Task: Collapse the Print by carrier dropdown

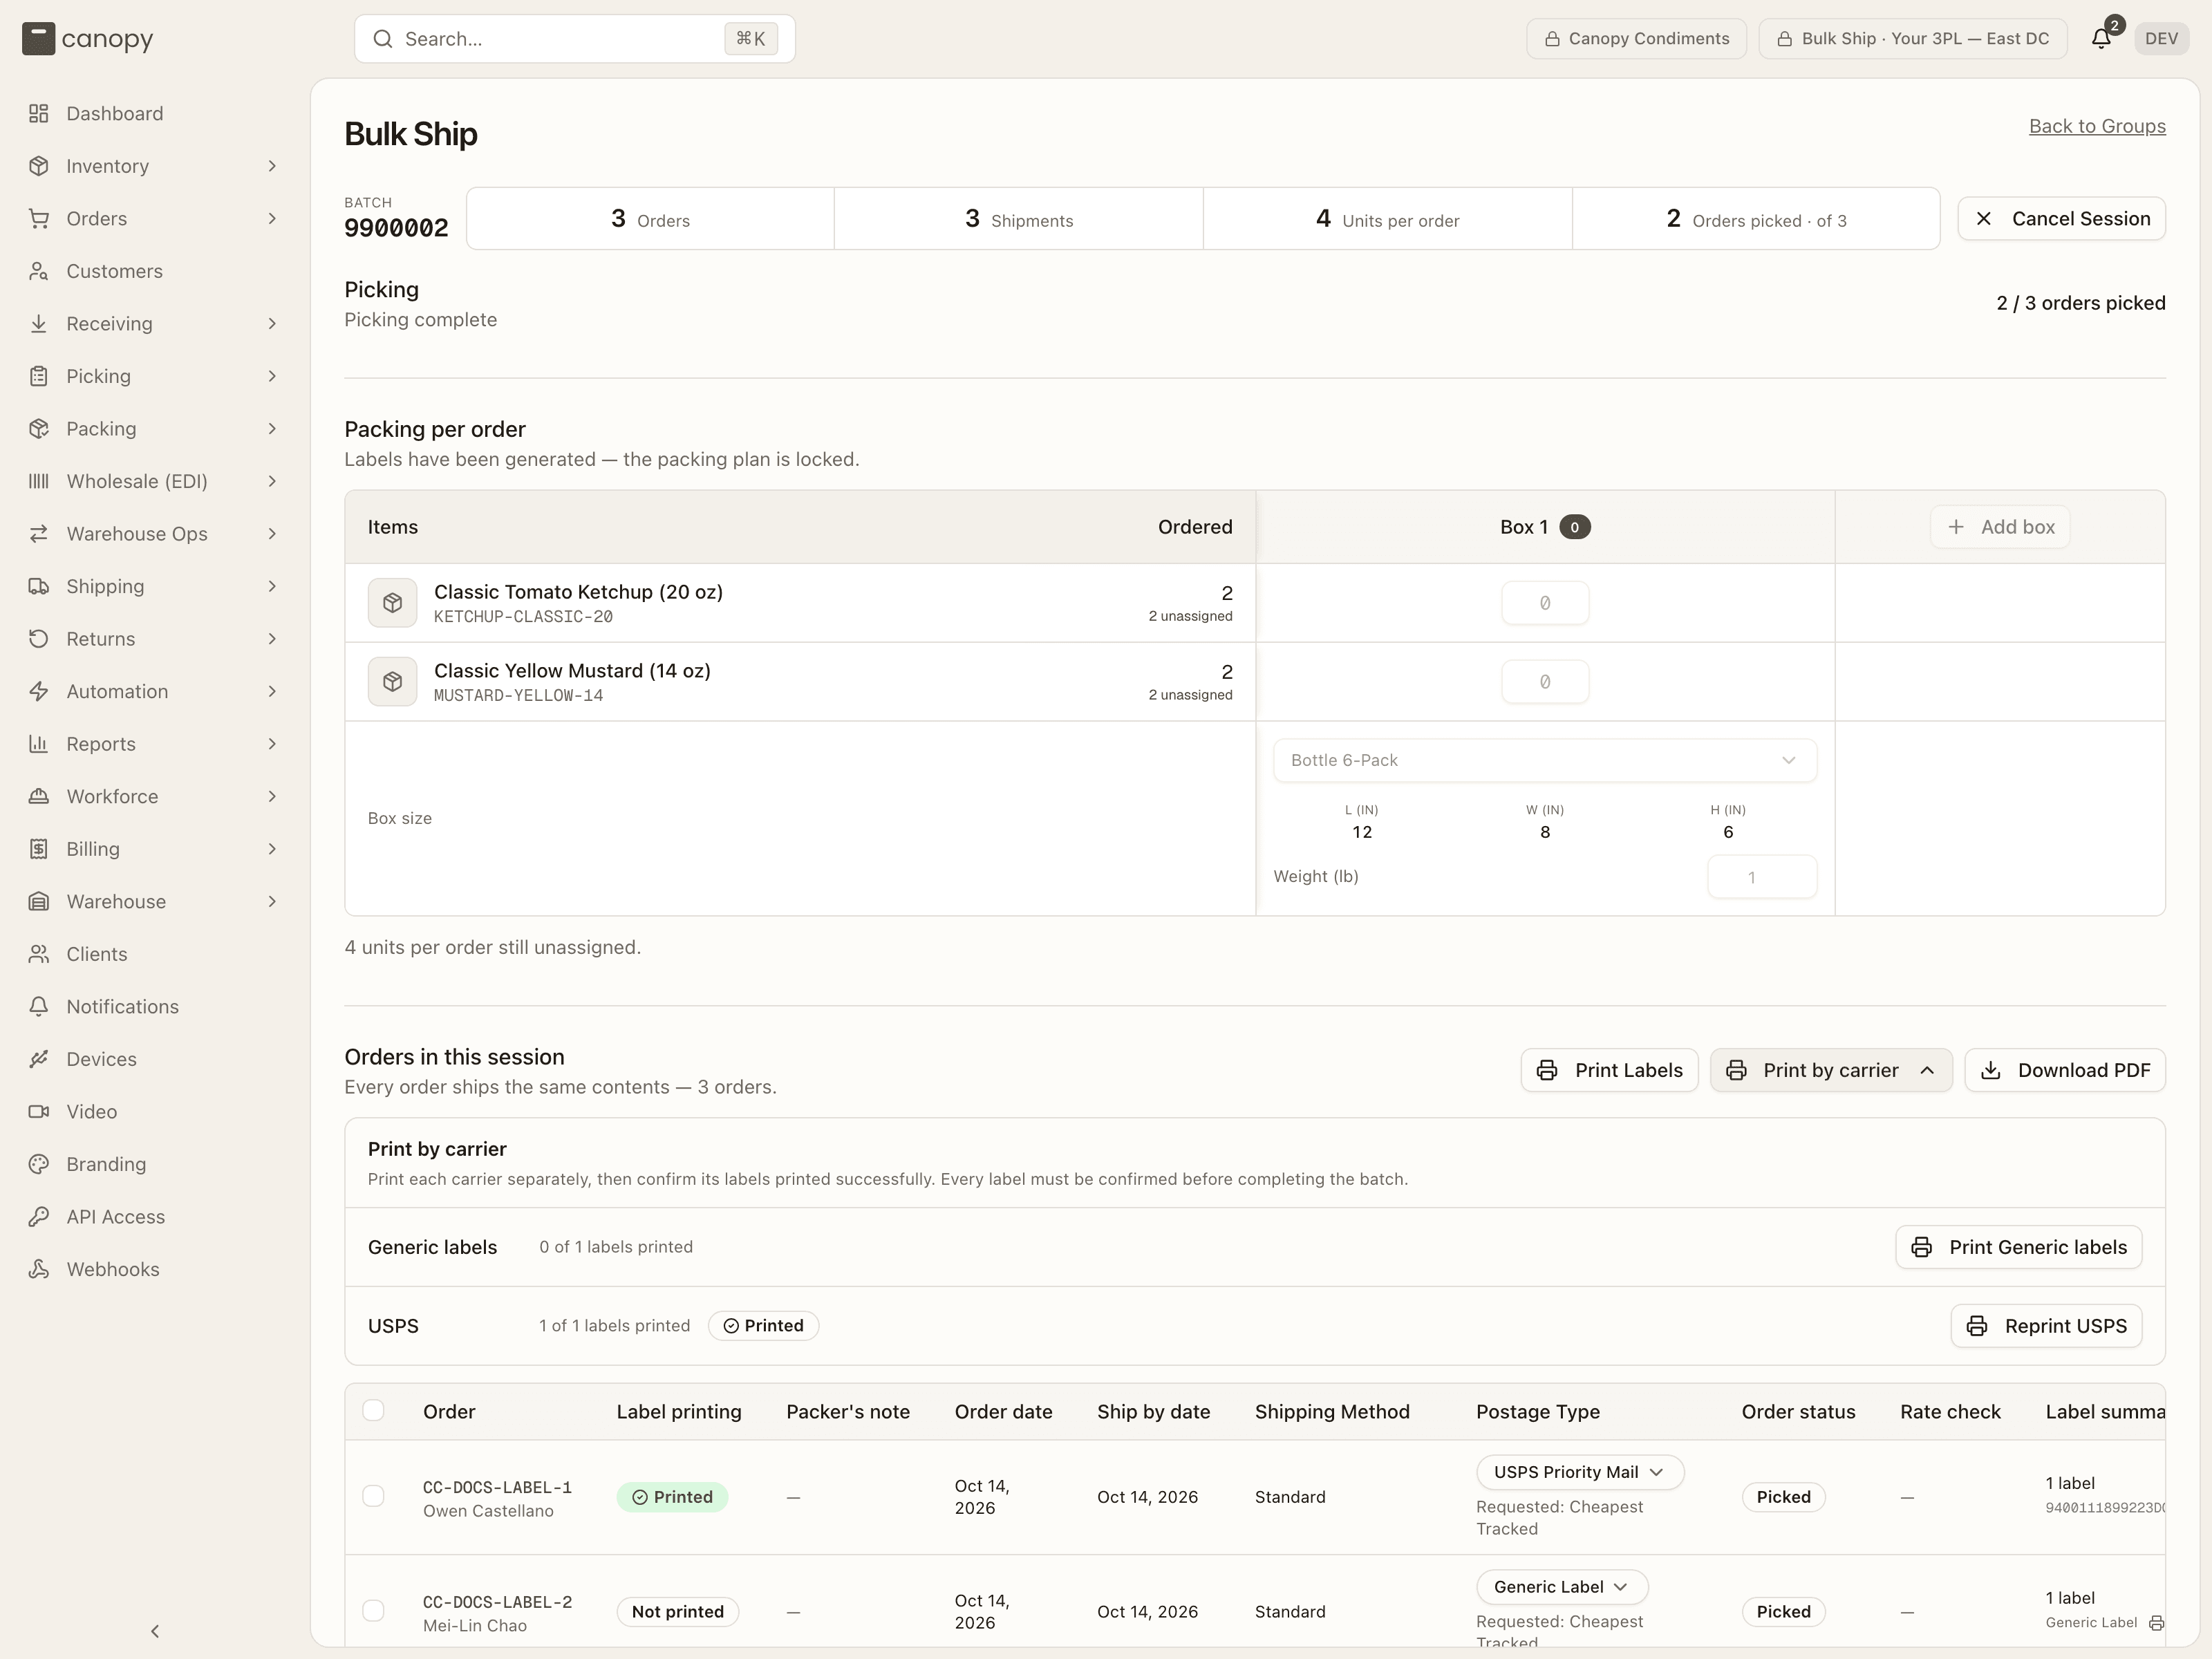Action: click(x=1830, y=1070)
